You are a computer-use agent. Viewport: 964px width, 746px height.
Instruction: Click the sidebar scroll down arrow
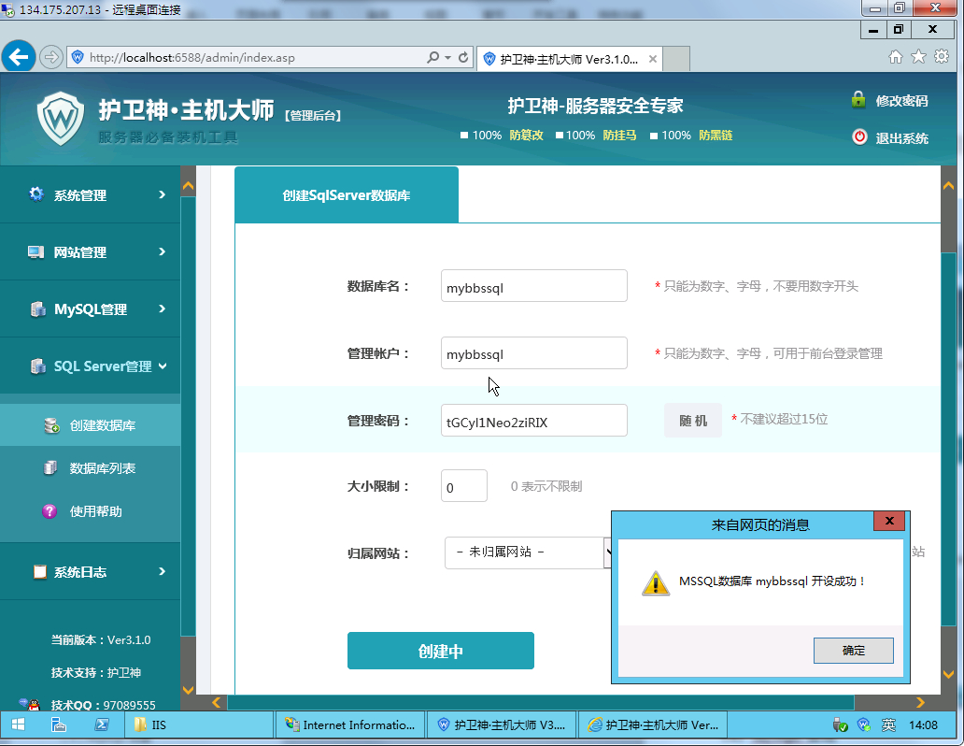pyautogui.click(x=188, y=690)
